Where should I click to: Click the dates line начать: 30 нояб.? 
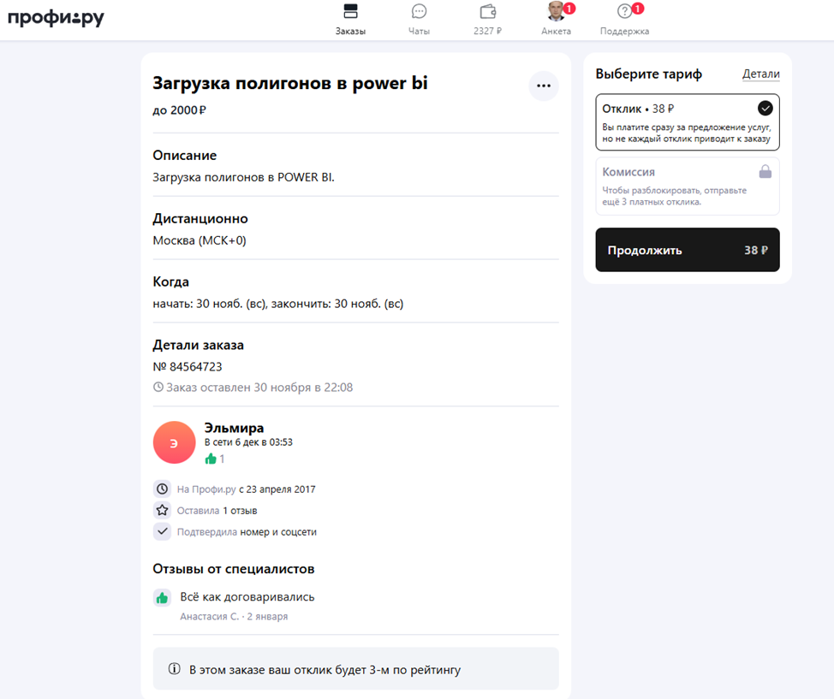point(278,304)
